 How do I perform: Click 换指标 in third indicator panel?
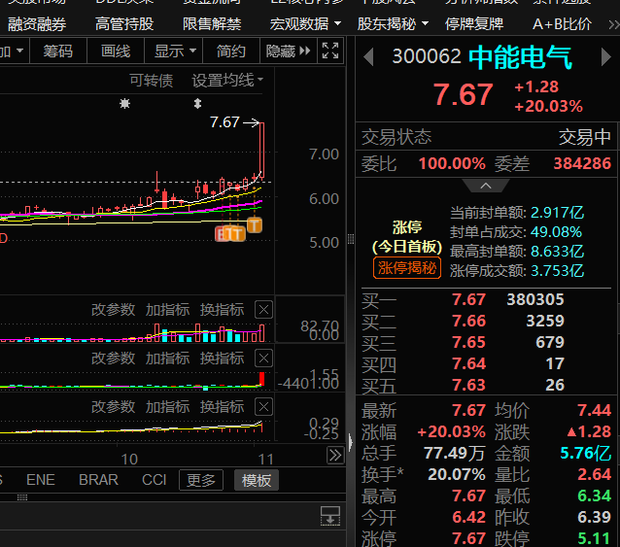click(222, 407)
